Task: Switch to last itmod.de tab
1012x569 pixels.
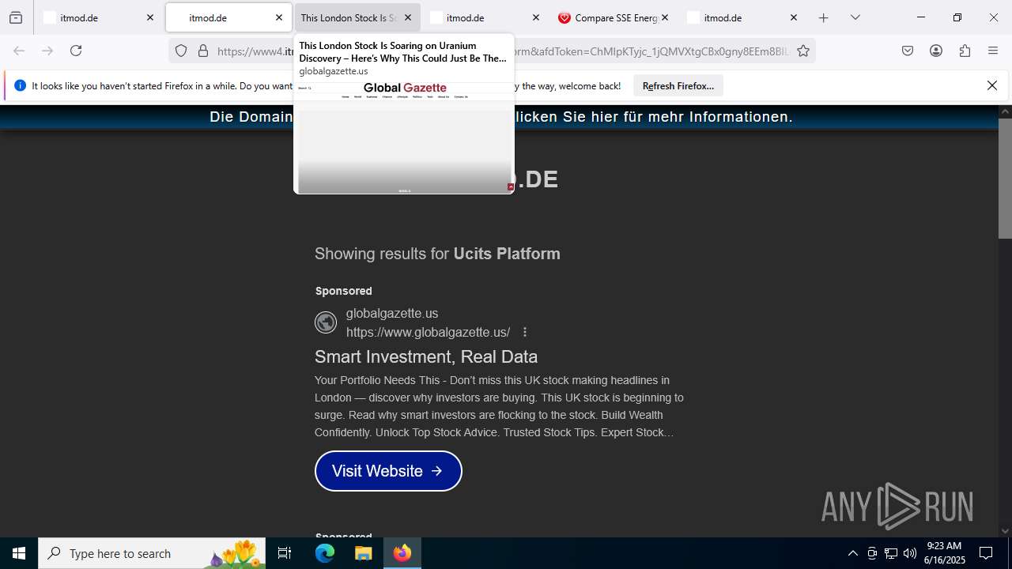Action: coord(743,17)
